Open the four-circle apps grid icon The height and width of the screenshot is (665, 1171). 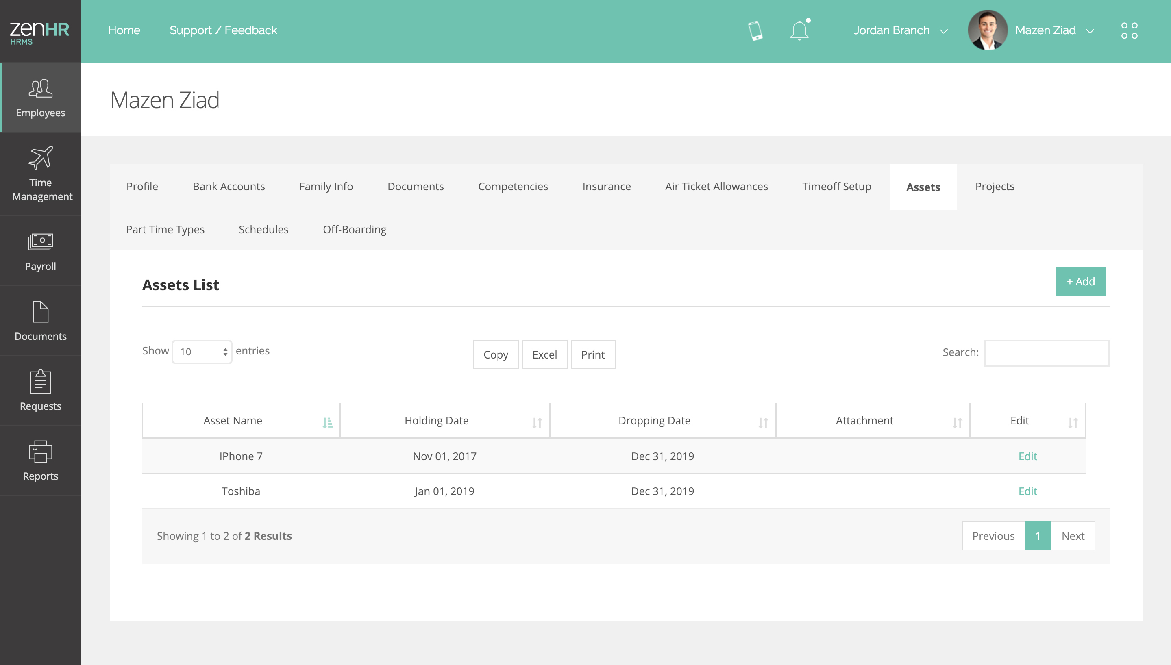[x=1129, y=30]
